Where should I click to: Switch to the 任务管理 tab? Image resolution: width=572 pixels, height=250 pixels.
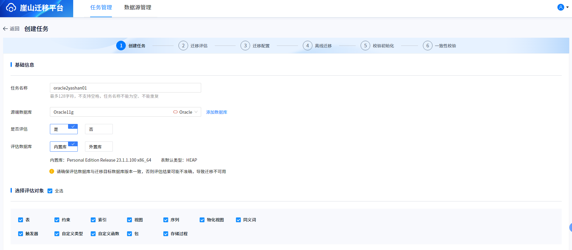coord(101,7)
